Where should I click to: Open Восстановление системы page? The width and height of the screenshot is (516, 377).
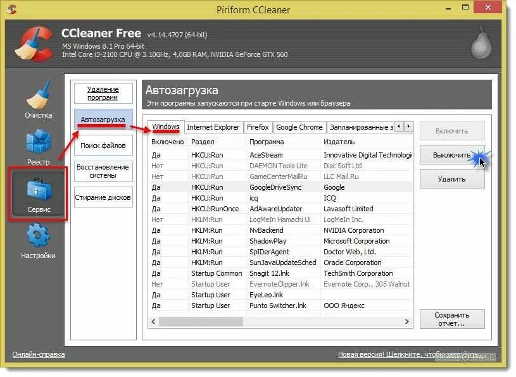click(x=103, y=171)
